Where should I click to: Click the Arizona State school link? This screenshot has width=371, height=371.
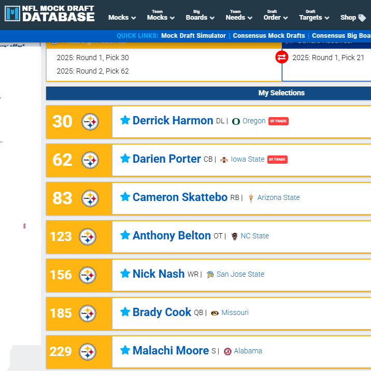click(x=278, y=197)
